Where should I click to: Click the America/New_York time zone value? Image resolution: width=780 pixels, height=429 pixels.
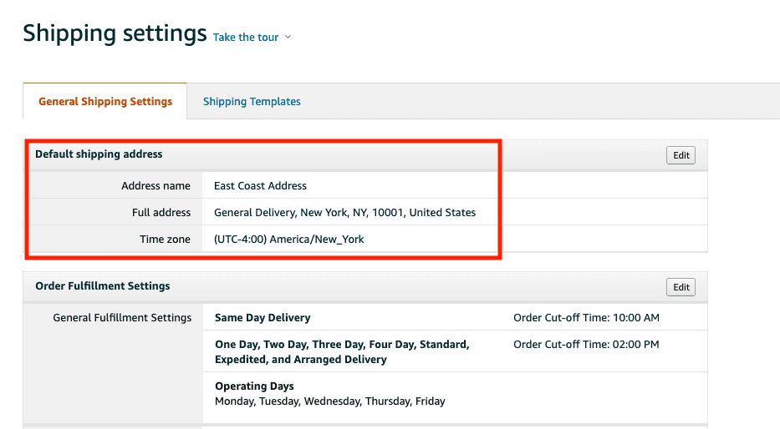pos(289,240)
